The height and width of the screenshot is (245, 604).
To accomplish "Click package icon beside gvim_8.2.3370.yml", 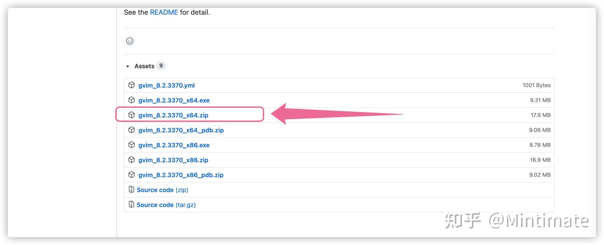I will [x=131, y=85].
